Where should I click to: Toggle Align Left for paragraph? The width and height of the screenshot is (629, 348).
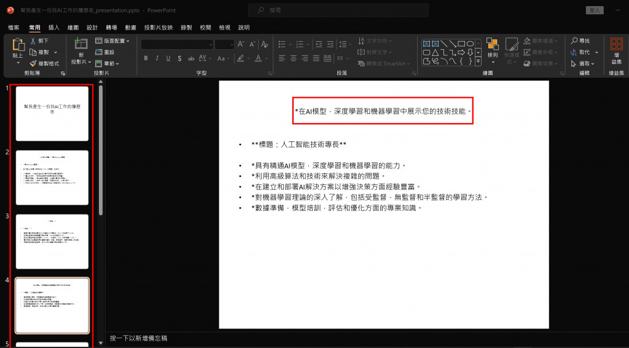(282, 58)
